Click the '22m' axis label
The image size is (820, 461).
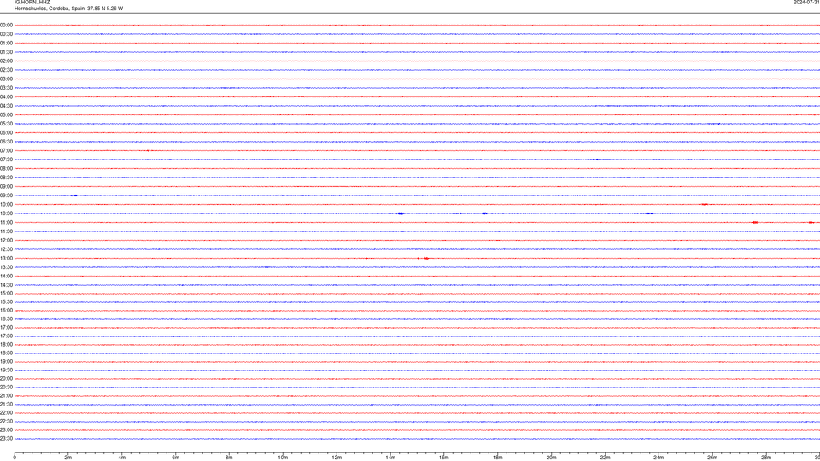pos(605,458)
